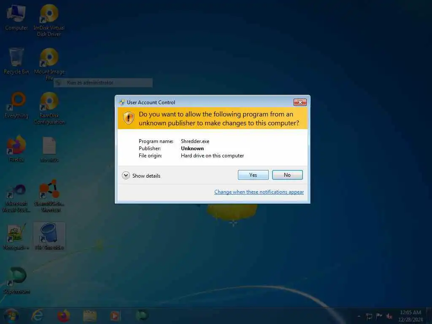Open Windows Explorer folder taskbar icon
Viewport: 432px width, 324px height.
point(90,316)
